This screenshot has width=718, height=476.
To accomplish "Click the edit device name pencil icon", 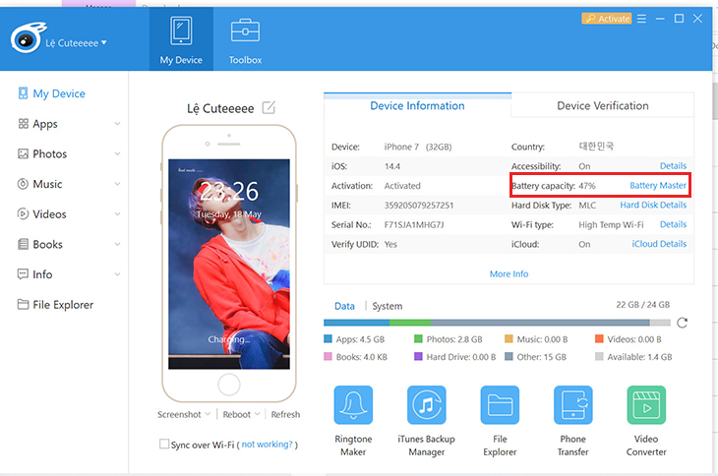I will click(x=269, y=108).
